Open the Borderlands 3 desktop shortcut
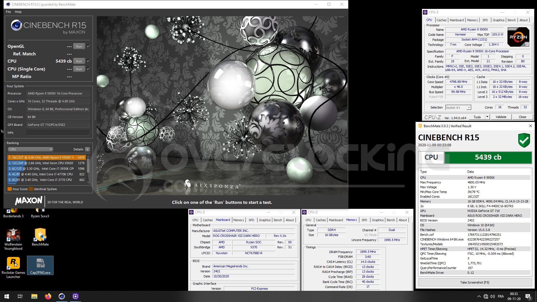537x302 pixels. 13,213
